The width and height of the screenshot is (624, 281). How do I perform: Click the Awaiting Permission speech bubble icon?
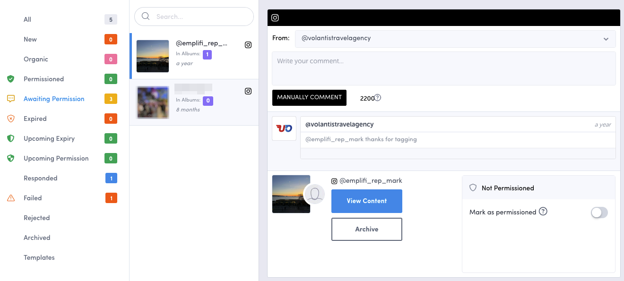(x=11, y=99)
